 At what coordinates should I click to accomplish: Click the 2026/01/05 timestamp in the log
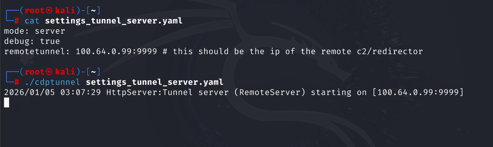[x=29, y=92]
